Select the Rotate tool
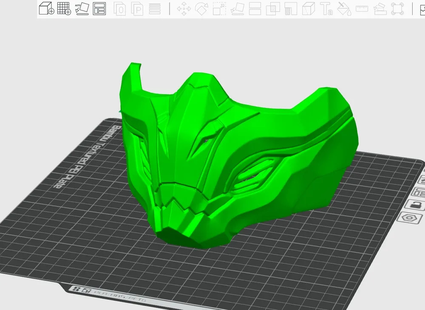This screenshot has width=425, height=310. [201, 8]
